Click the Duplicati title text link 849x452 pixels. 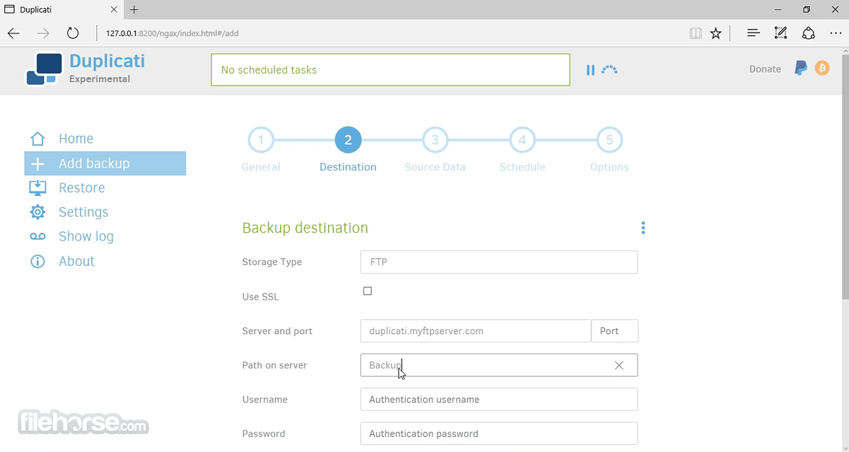[x=107, y=61]
